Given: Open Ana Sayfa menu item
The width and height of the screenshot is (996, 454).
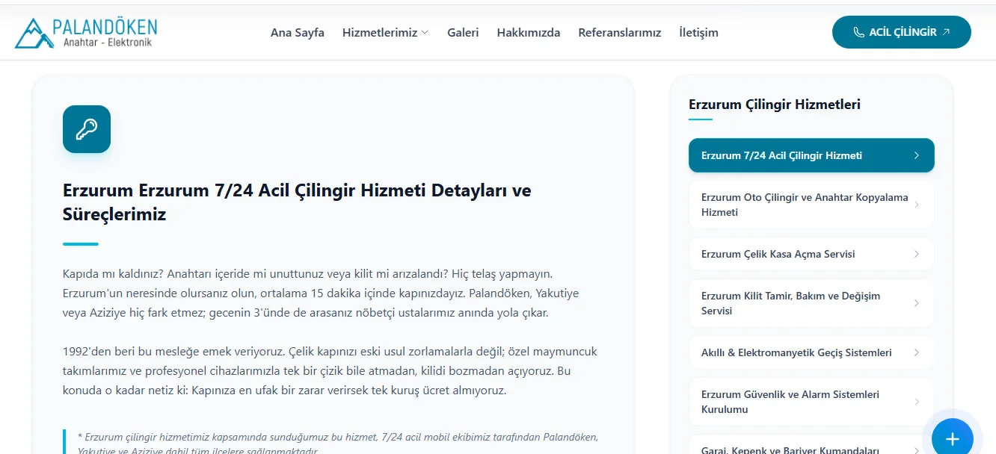Looking at the screenshot, I should pos(298,33).
